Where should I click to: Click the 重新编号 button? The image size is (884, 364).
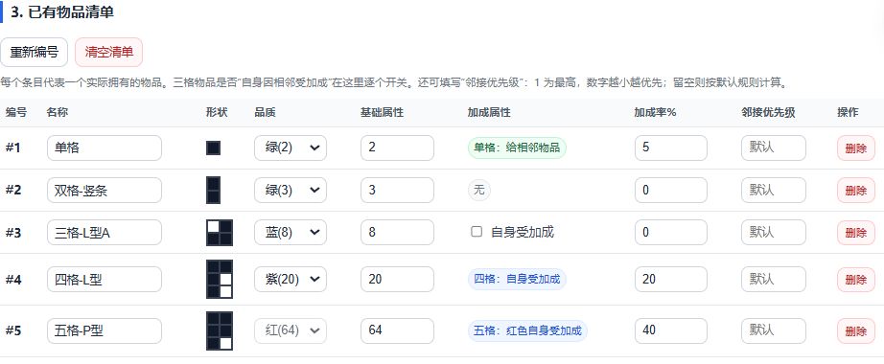tap(35, 53)
